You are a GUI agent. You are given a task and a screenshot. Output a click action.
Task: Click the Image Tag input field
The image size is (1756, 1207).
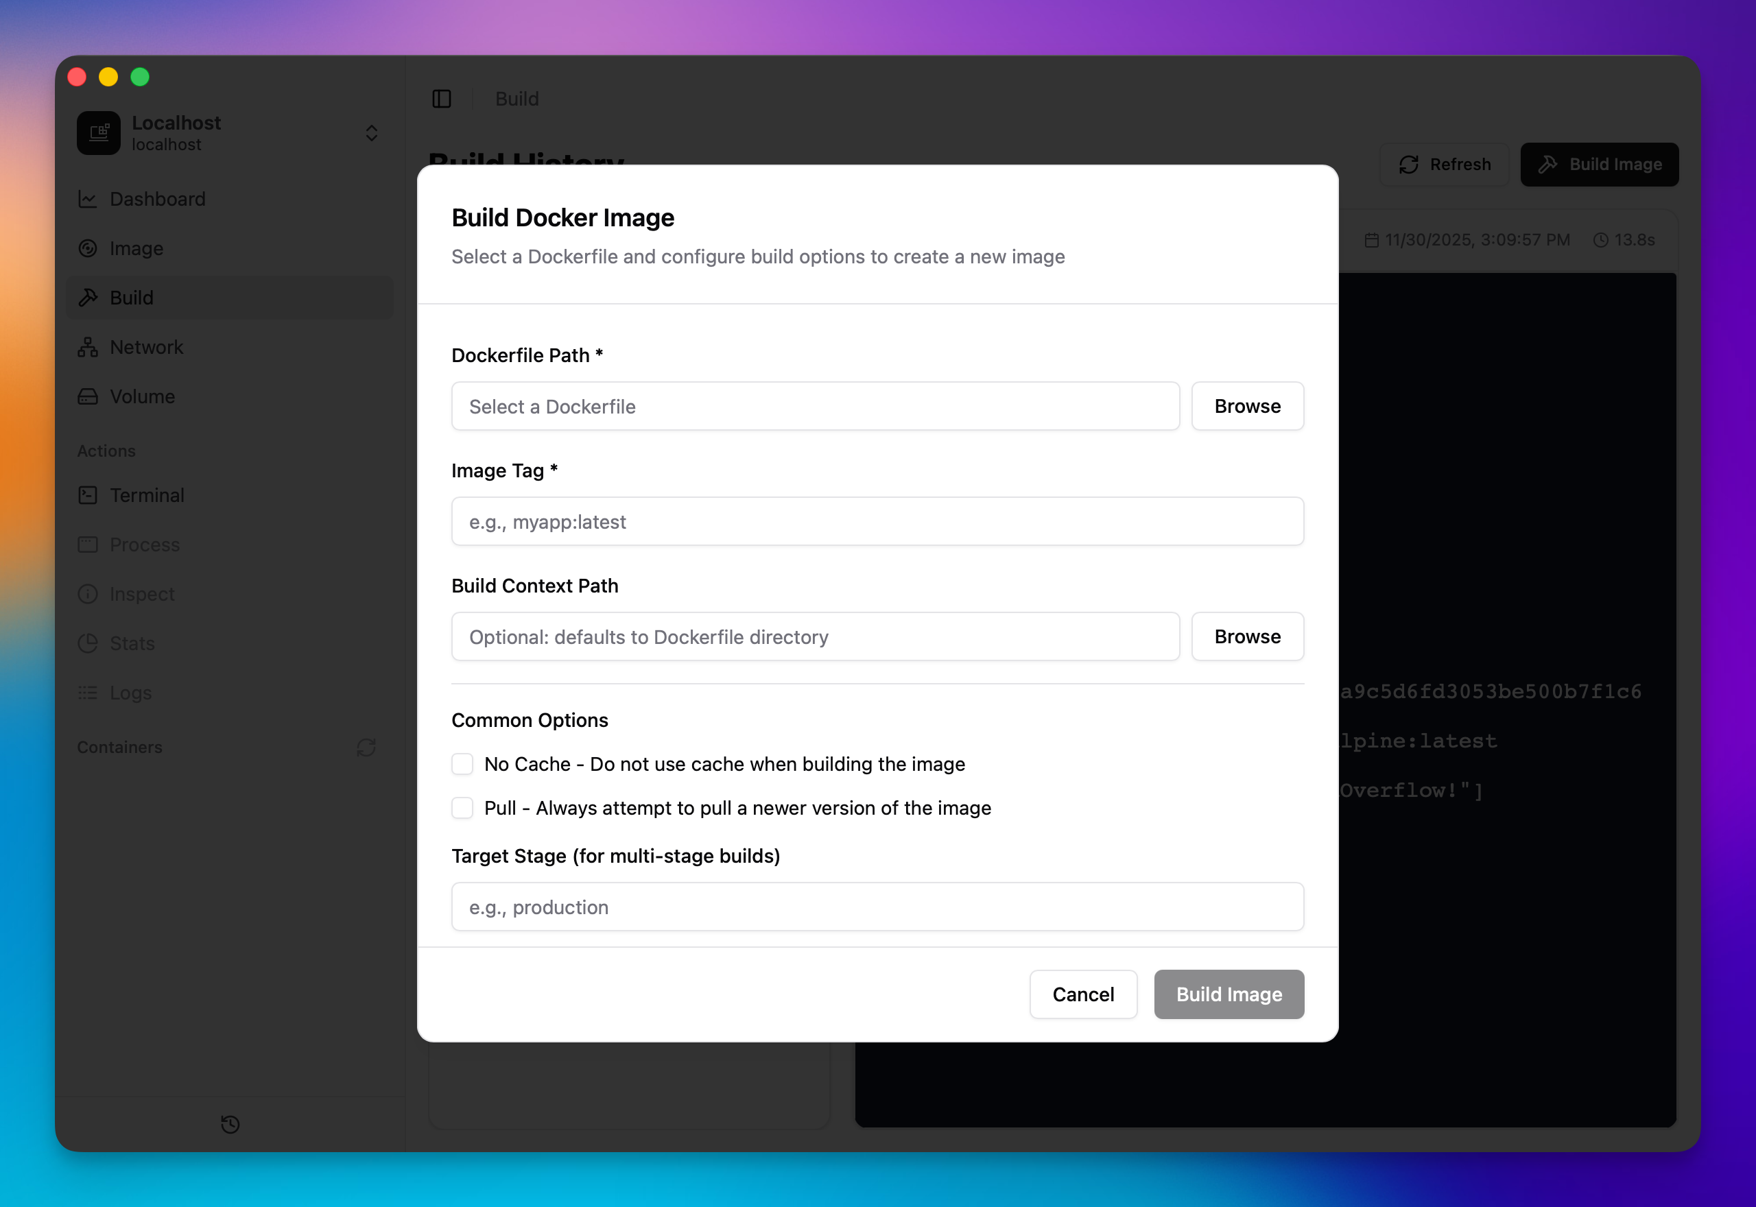[x=877, y=522]
